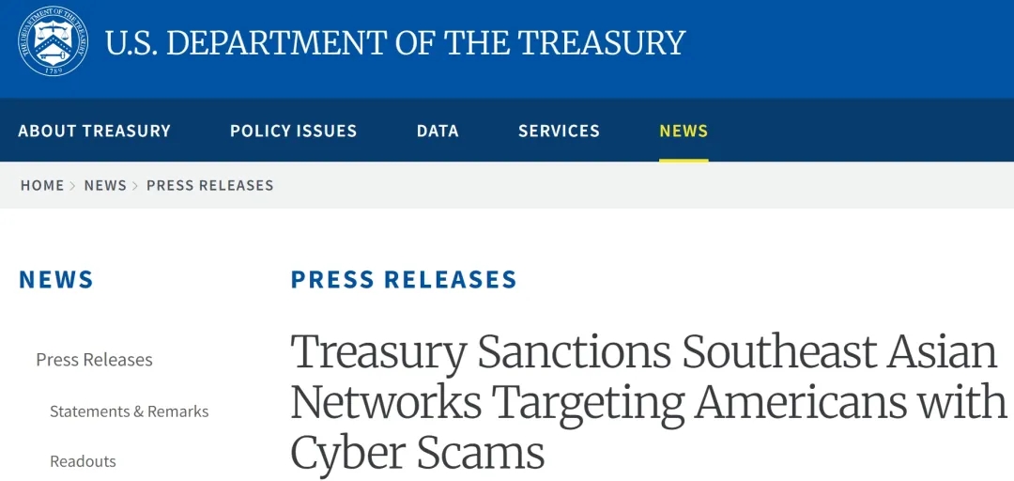Open Press Releases in the sidebar

pos(94,360)
